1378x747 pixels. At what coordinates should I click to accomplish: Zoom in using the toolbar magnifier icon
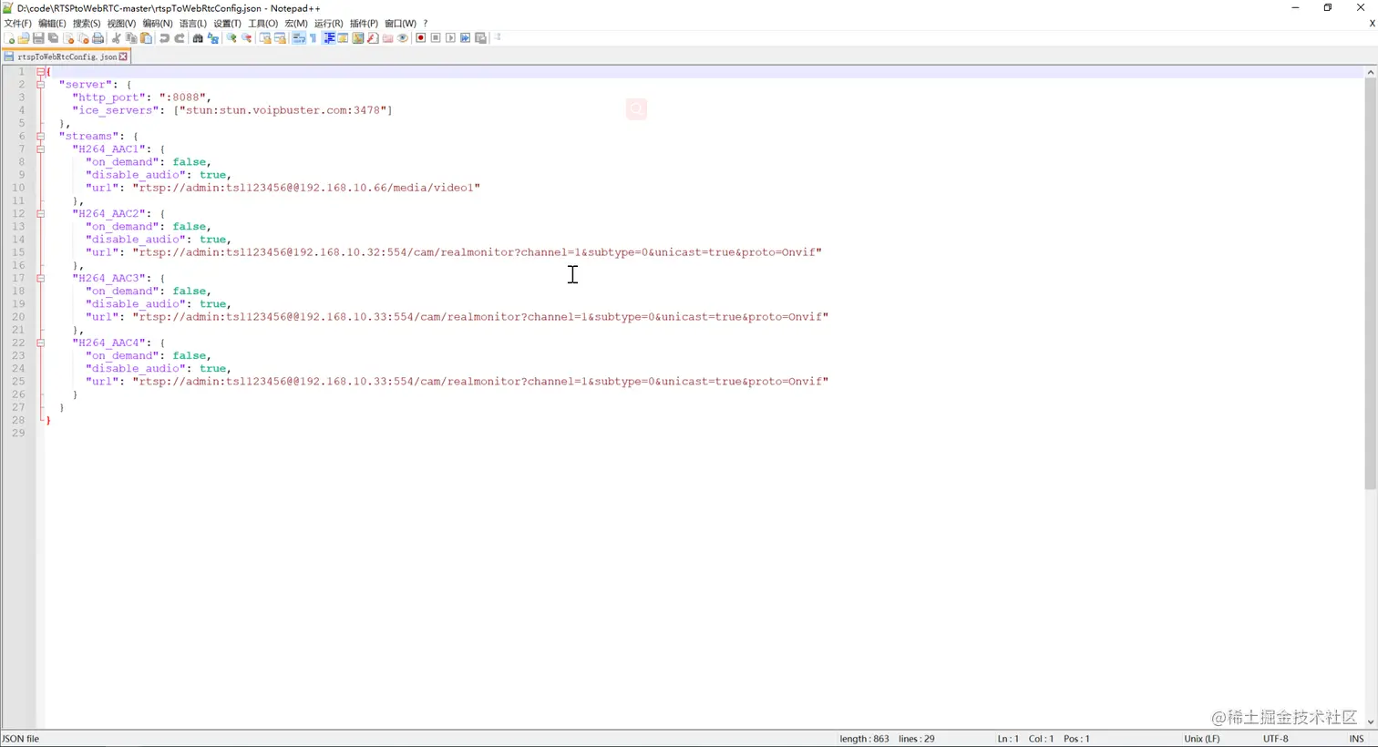[x=231, y=38]
